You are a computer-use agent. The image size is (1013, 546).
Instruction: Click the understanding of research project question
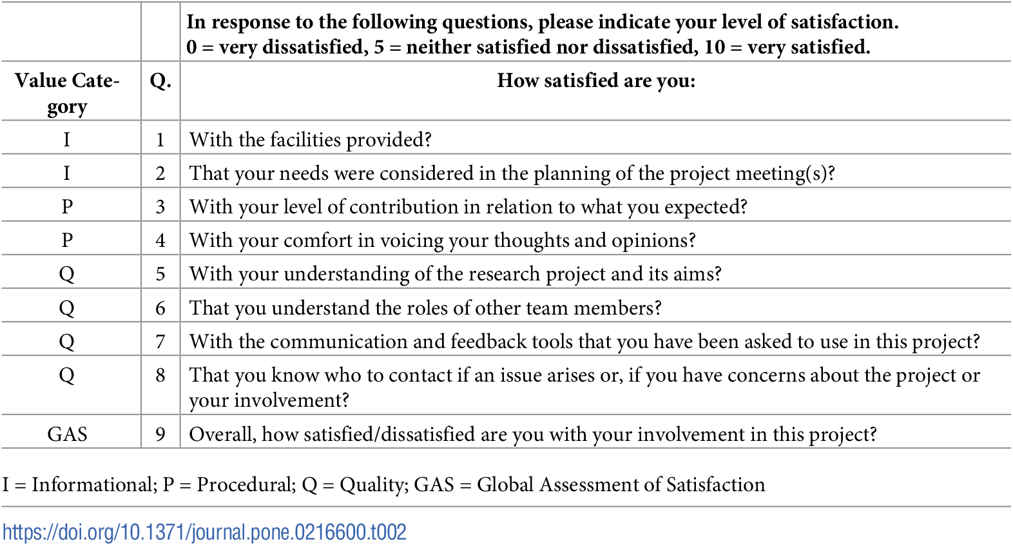(x=455, y=274)
